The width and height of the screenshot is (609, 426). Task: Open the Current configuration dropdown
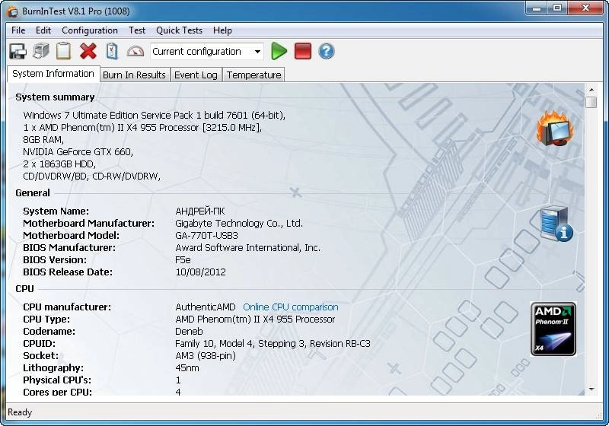tap(207, 52)
